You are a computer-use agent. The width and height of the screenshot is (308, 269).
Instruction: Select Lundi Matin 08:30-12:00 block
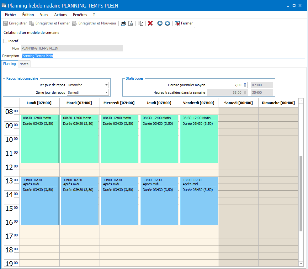[40, 139]
